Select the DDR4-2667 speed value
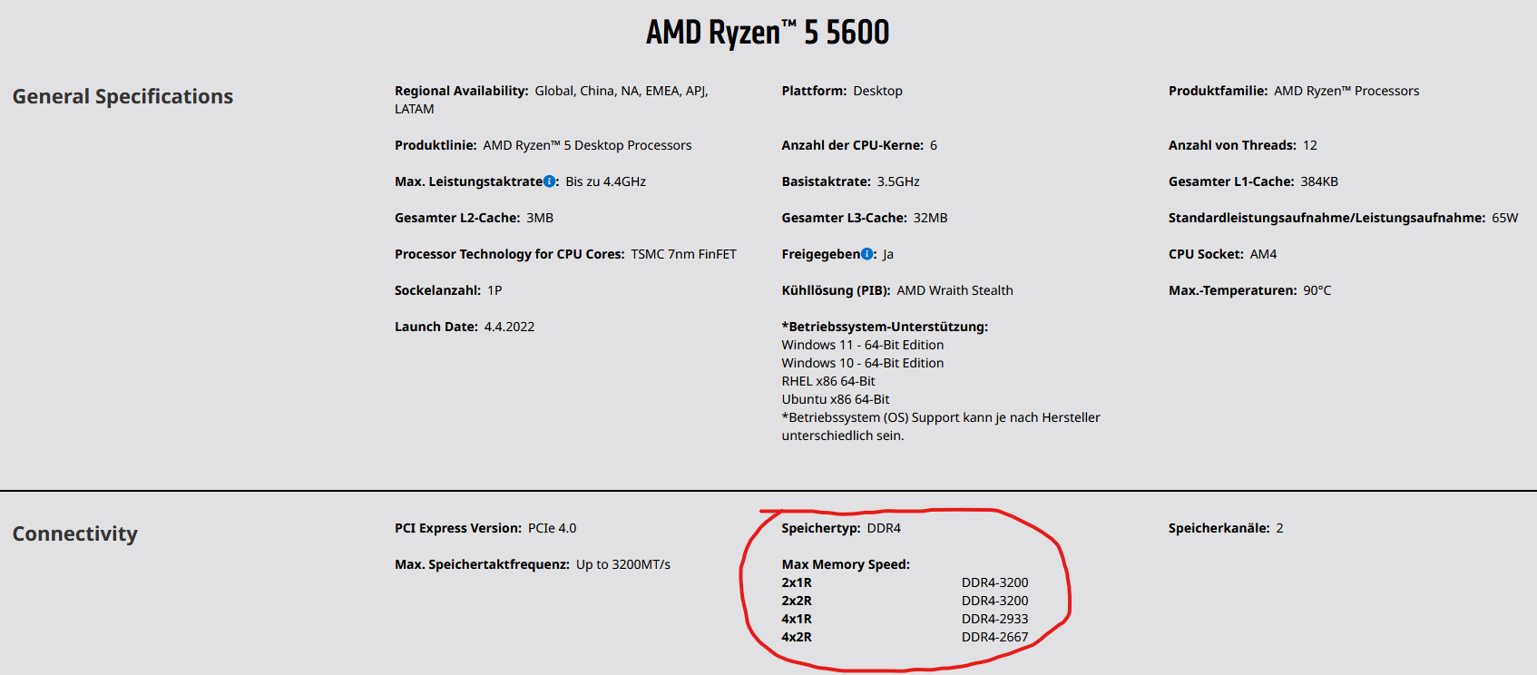This screenshot has height=675, width=1537. coord(994,637)
